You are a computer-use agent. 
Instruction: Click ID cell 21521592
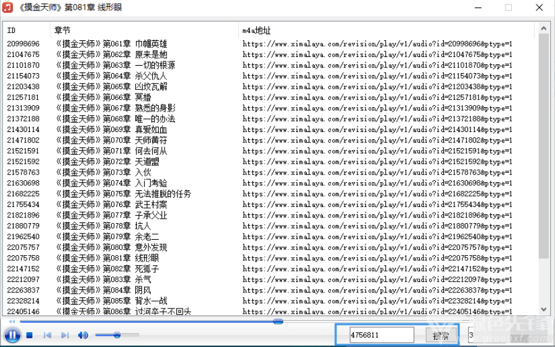pyautogui.click(x=24, y=162)
